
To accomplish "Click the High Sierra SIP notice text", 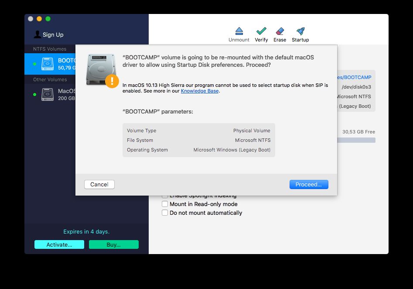I will coord(225,88).
